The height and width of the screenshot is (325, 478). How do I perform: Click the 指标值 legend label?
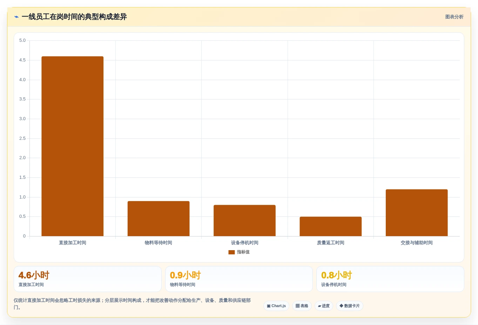(243, 252)
